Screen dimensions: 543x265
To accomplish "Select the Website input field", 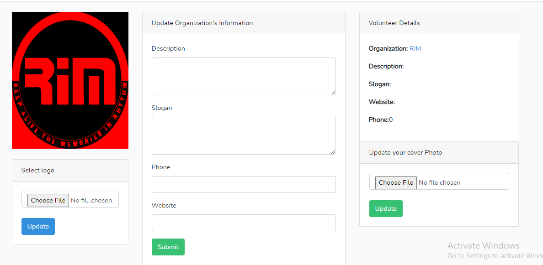I will (x=243, y=223).
